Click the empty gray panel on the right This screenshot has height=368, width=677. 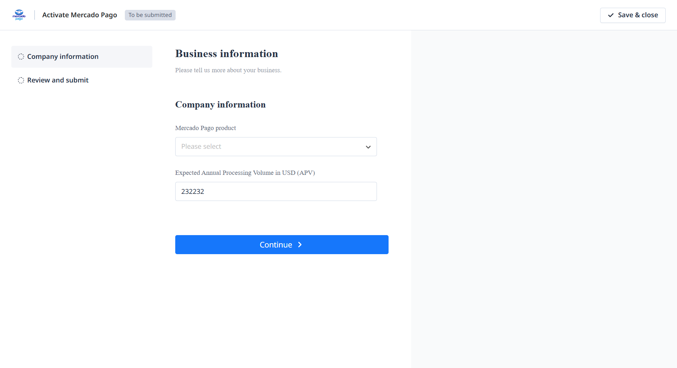(544, 197)
